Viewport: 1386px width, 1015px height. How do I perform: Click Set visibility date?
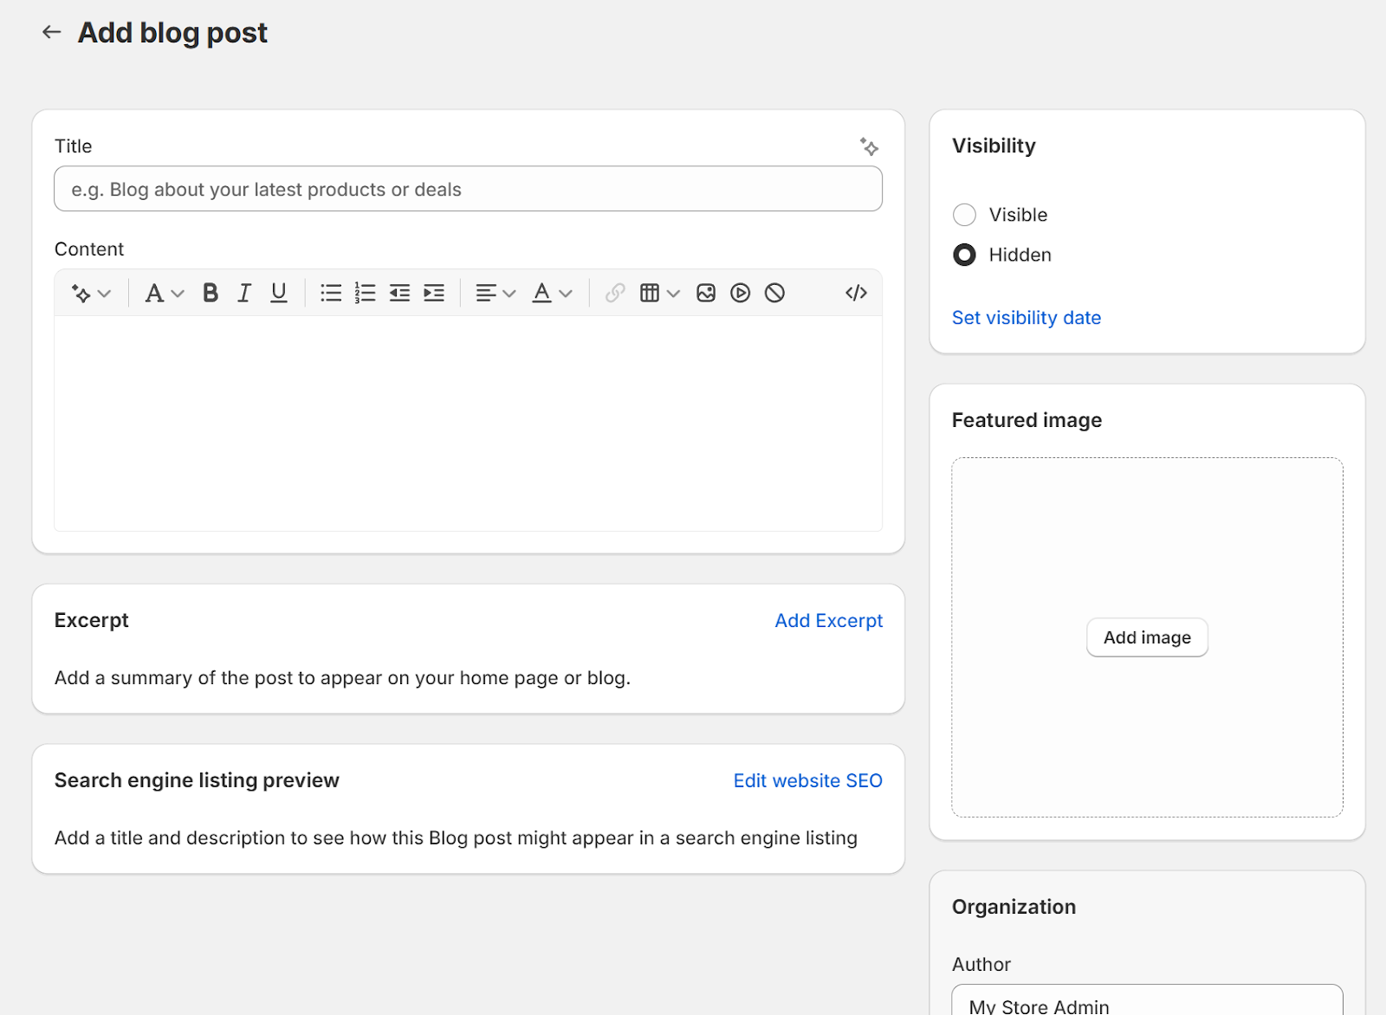(x=1026, y=318)
